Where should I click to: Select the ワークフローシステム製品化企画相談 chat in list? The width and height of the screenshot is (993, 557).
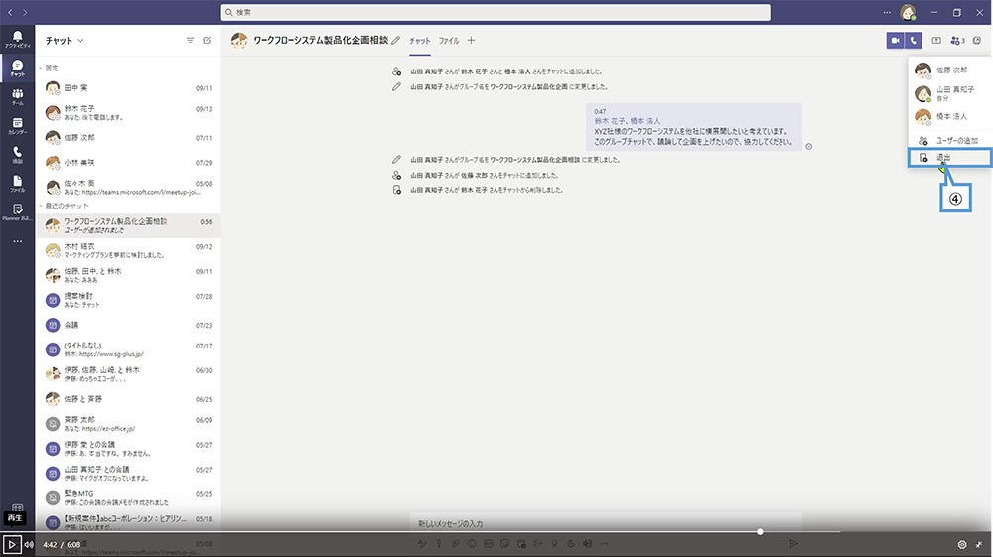pyautogui.click(x=128, y=225)
